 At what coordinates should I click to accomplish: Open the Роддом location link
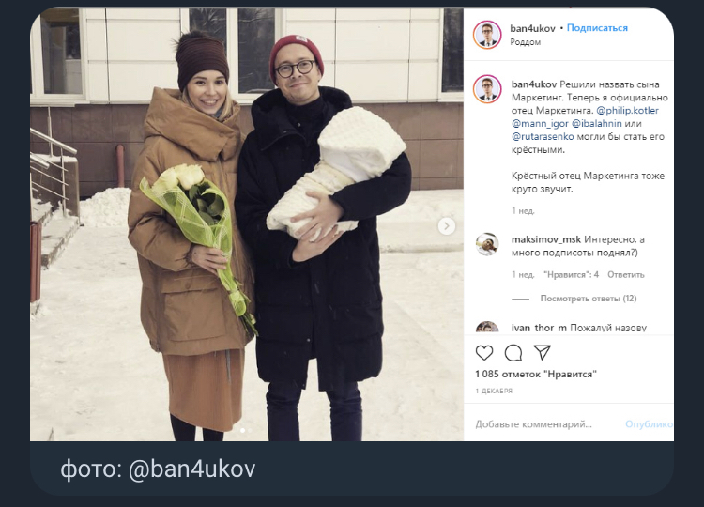pyautogui.click(x=526, y=42)
